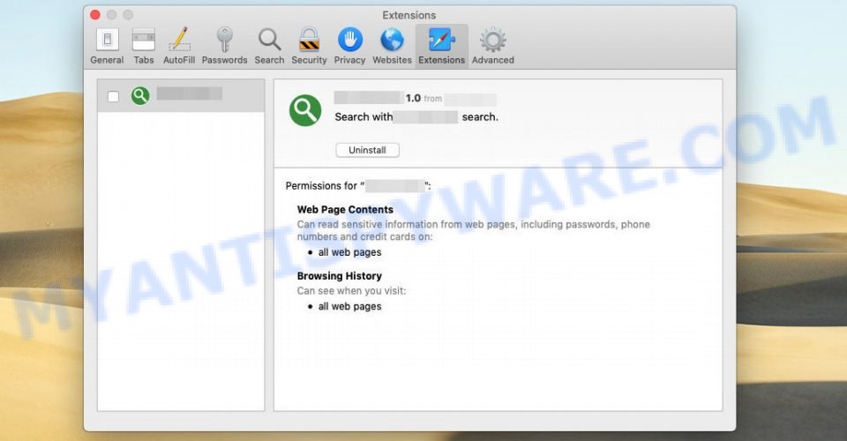Click the Extensions window title
Viewport: 847px width, 441px height.
click(409, 15)
